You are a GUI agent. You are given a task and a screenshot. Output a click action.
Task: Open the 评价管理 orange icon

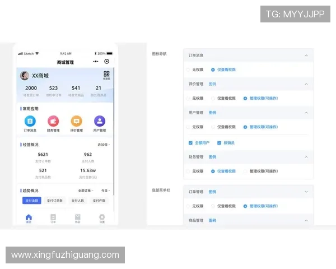click(x=77, y=121)
